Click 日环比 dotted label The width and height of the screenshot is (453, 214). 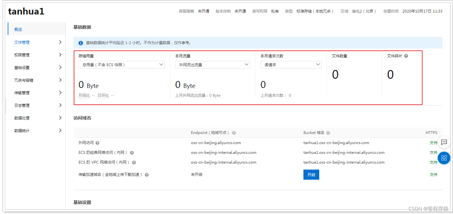[103, 95]
